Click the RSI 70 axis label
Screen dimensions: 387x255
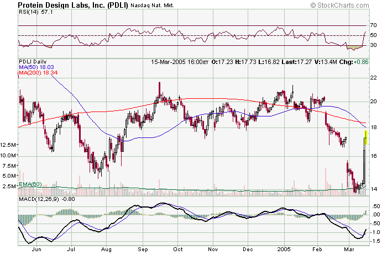pos(373,25)
